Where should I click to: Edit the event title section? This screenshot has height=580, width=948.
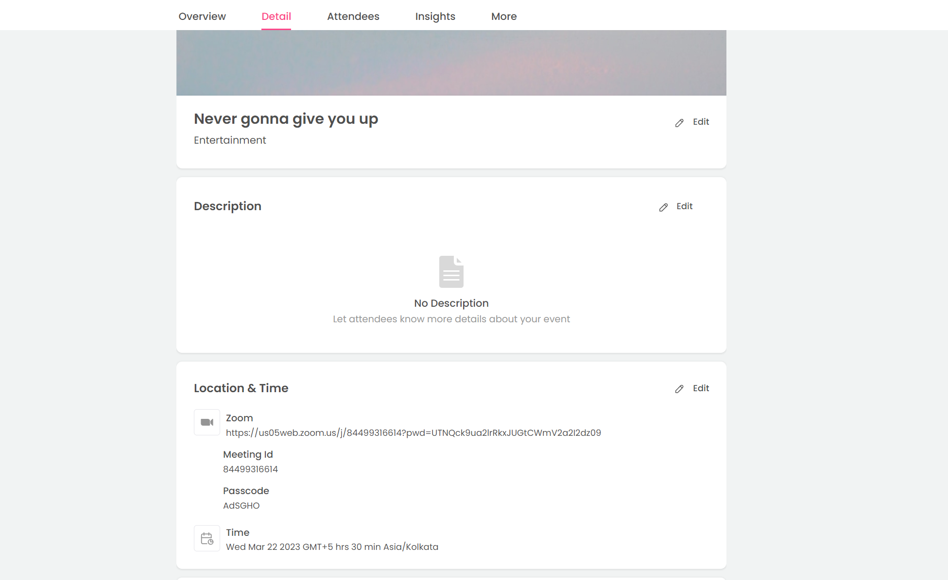coord(701,122)
